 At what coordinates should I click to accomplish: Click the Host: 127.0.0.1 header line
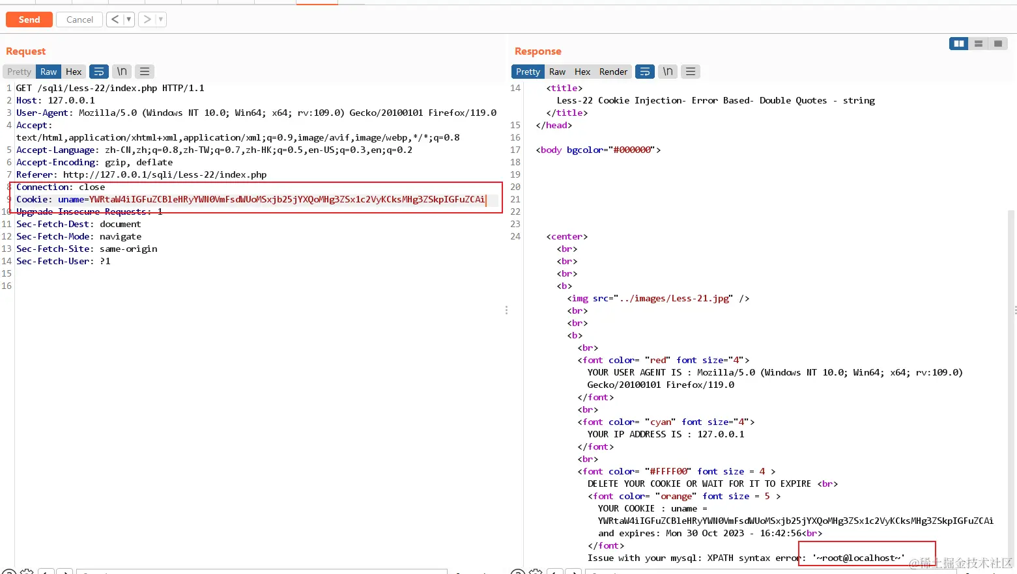tap(55, 100)
